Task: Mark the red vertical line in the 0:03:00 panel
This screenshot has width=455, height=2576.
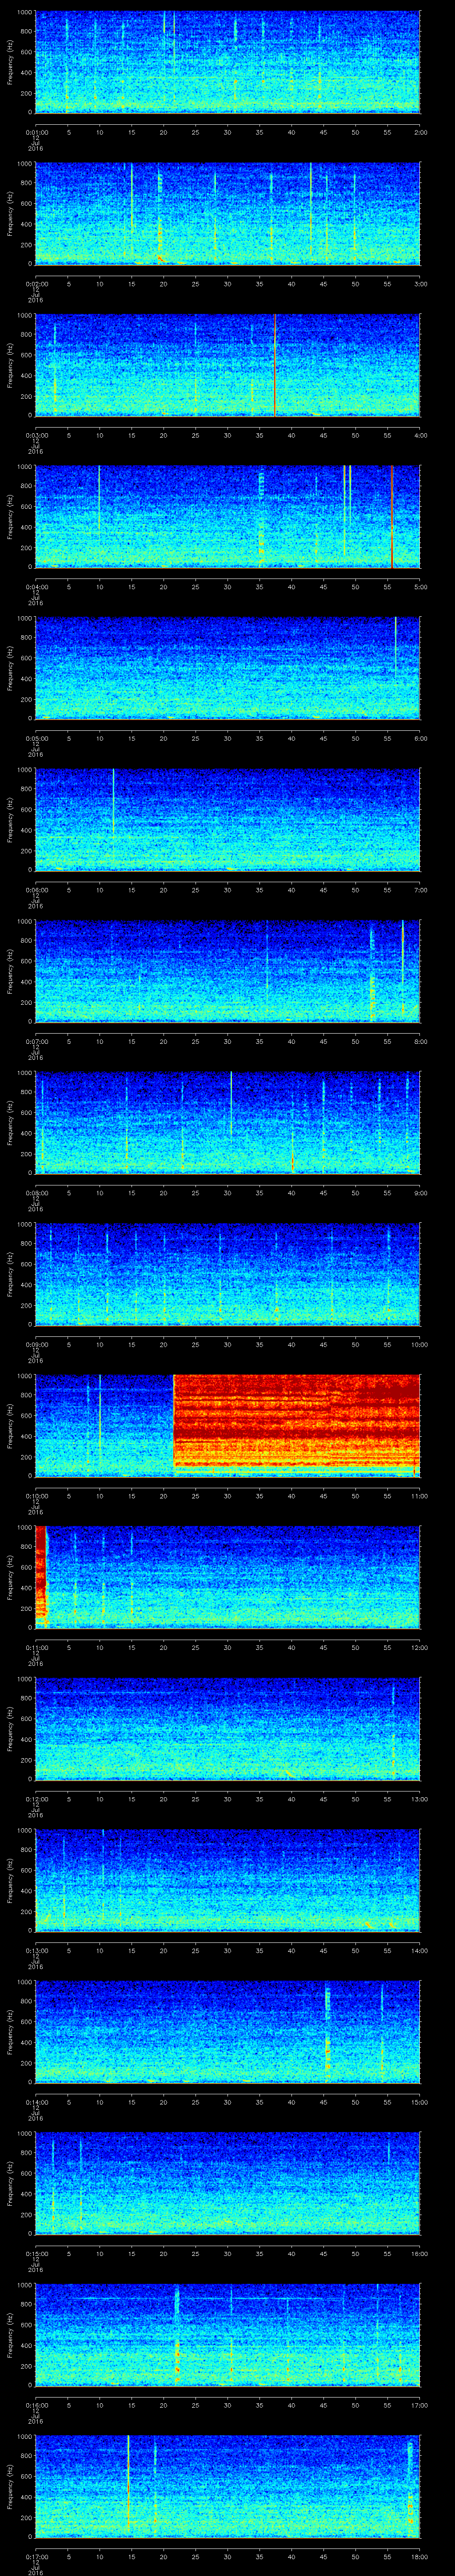Action: click(x=274, y=364)
